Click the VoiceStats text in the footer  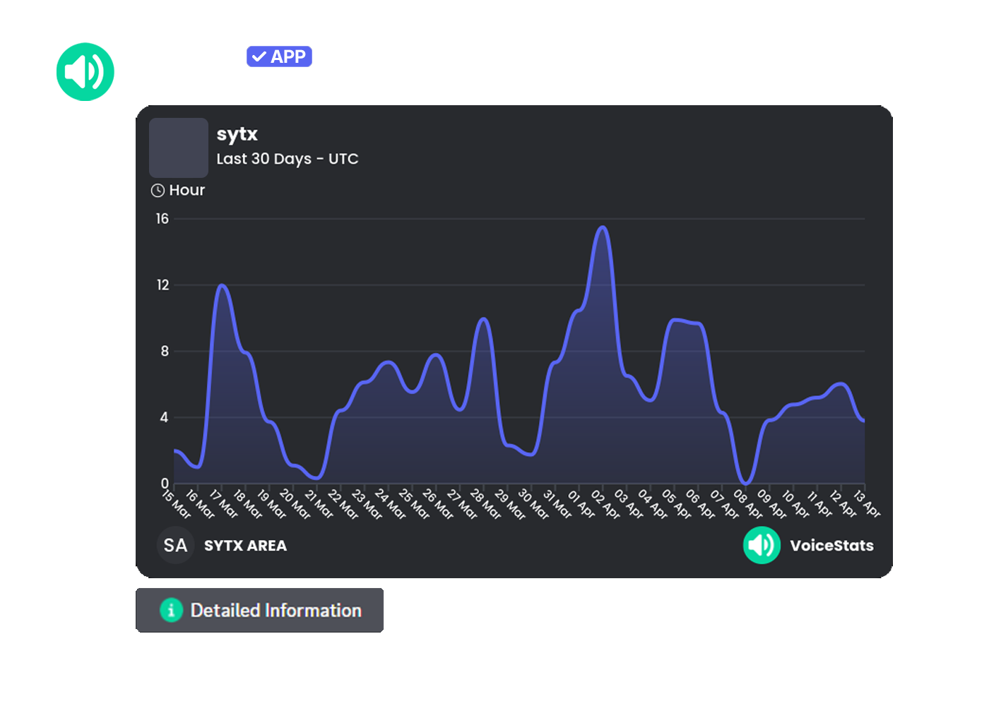tap(831, 545)
